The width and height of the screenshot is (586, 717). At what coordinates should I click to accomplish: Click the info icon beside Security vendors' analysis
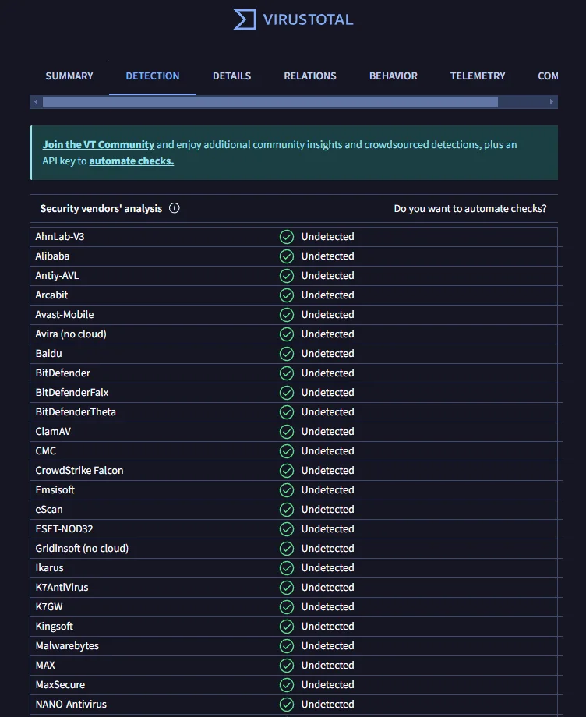tap(174, 208)
